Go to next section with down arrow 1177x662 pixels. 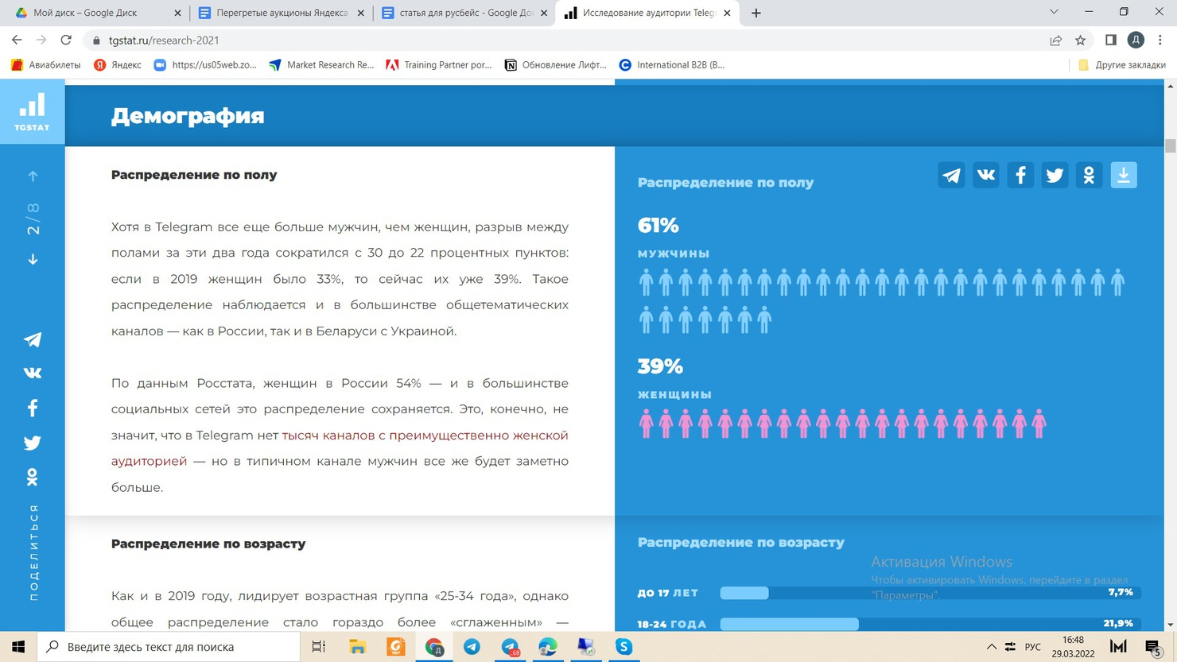(x=33, y=259)
